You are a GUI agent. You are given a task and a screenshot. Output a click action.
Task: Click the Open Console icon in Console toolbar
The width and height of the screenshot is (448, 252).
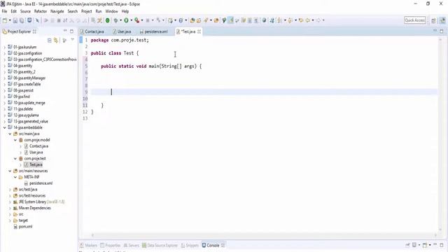(x=425, y=245)
